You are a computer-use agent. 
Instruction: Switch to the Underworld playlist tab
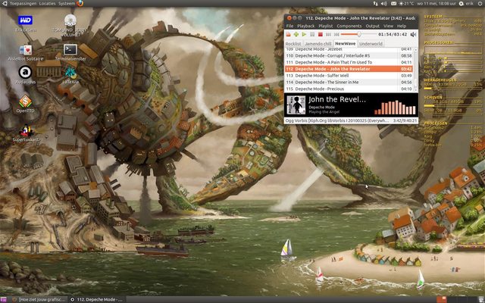371,44
